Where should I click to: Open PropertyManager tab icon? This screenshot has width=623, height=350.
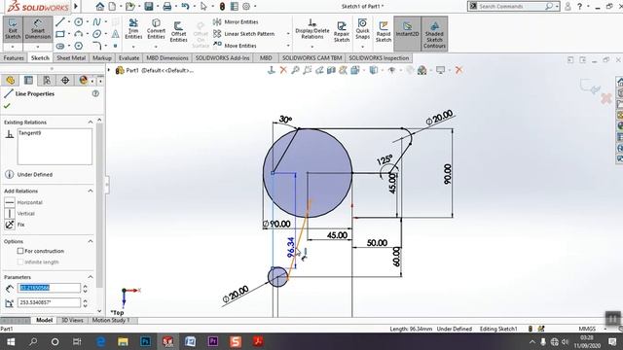point(28,80)
